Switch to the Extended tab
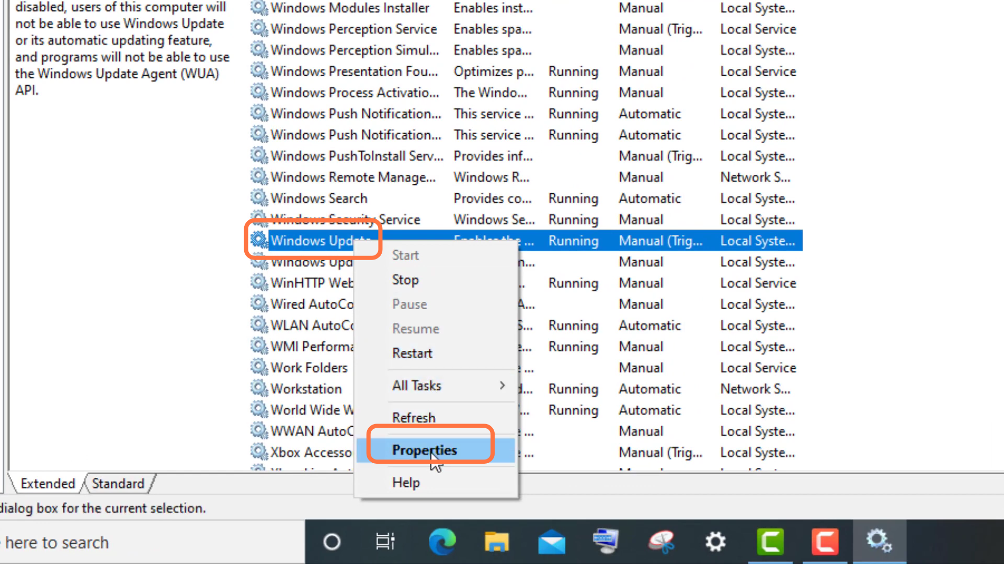Image resolution: width=1004 pixels, height=564 pixels. click(48, 484)
